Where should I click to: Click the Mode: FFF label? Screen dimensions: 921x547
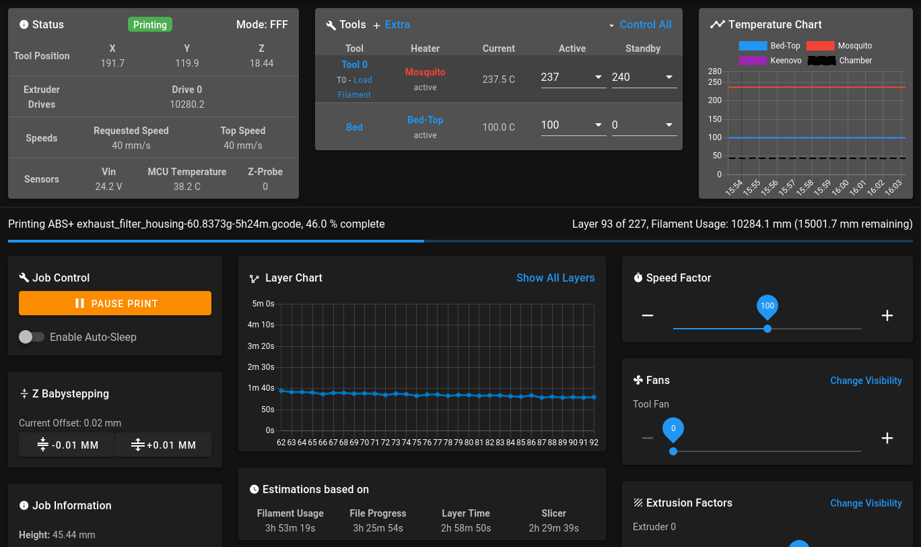(262, 24)
